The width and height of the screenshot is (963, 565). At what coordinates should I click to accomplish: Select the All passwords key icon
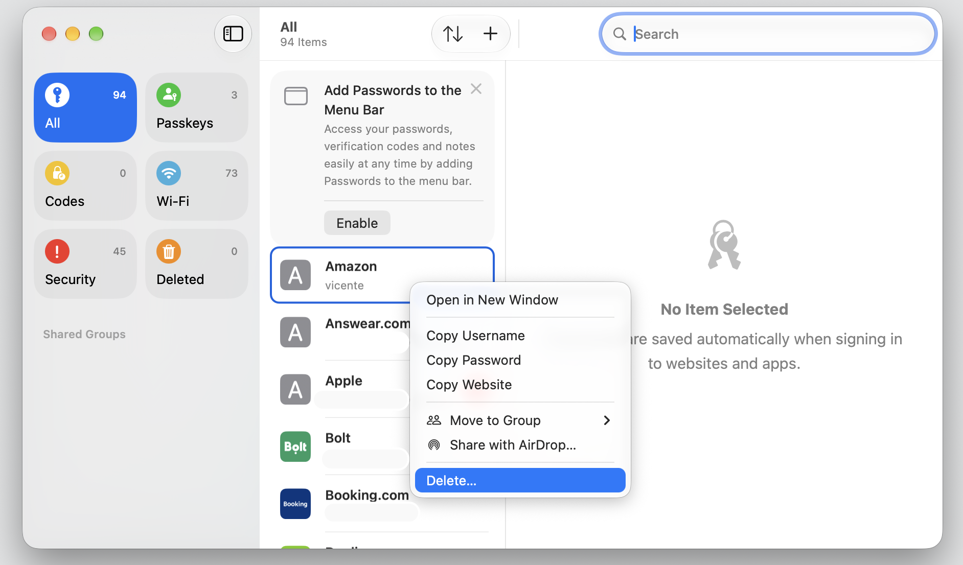click(57, 95)
